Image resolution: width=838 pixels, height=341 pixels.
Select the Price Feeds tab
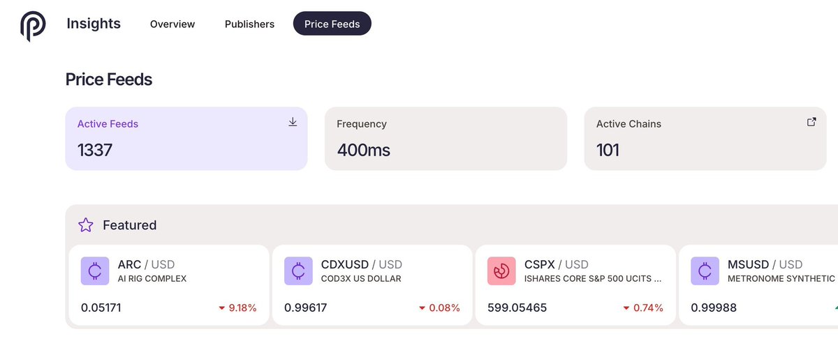(x=332, y=24)
